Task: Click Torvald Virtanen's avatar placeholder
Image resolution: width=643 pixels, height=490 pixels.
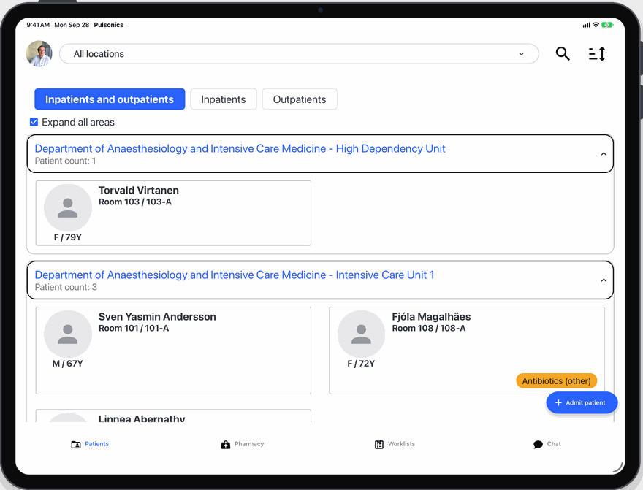Action: tap(68, 207)
